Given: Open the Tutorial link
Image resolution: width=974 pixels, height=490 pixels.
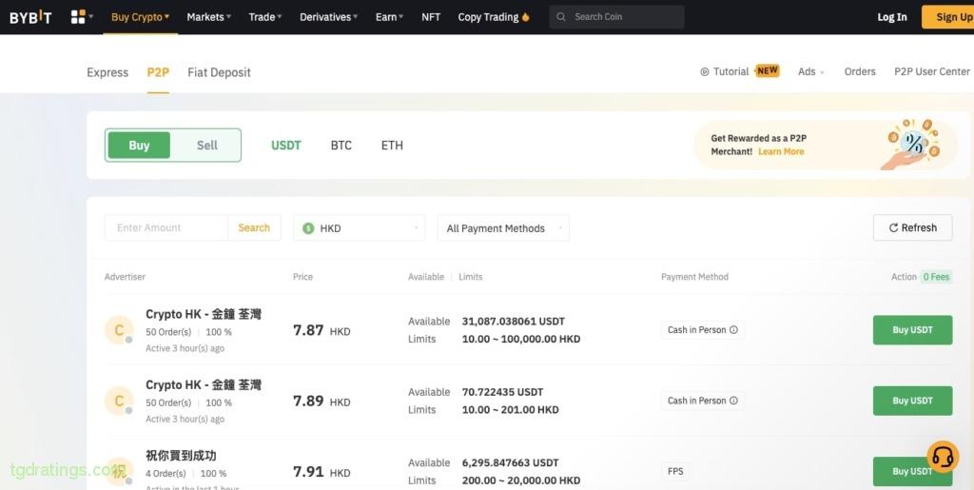Looking at the screenshot, I should (x=730, y=71).
